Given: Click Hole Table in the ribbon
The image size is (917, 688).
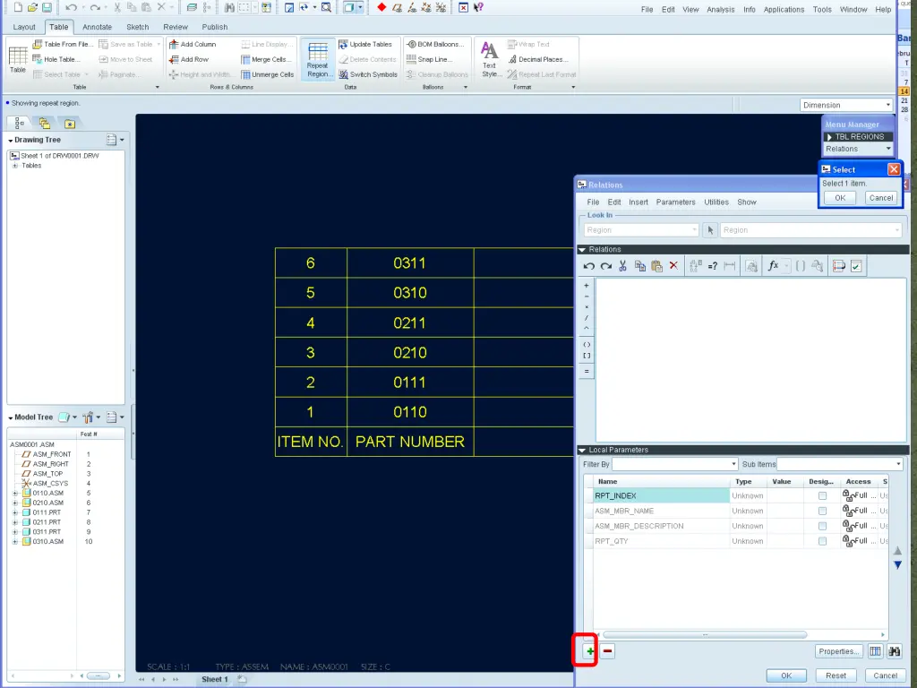Looking at the screenshot, I should (56, 59).
